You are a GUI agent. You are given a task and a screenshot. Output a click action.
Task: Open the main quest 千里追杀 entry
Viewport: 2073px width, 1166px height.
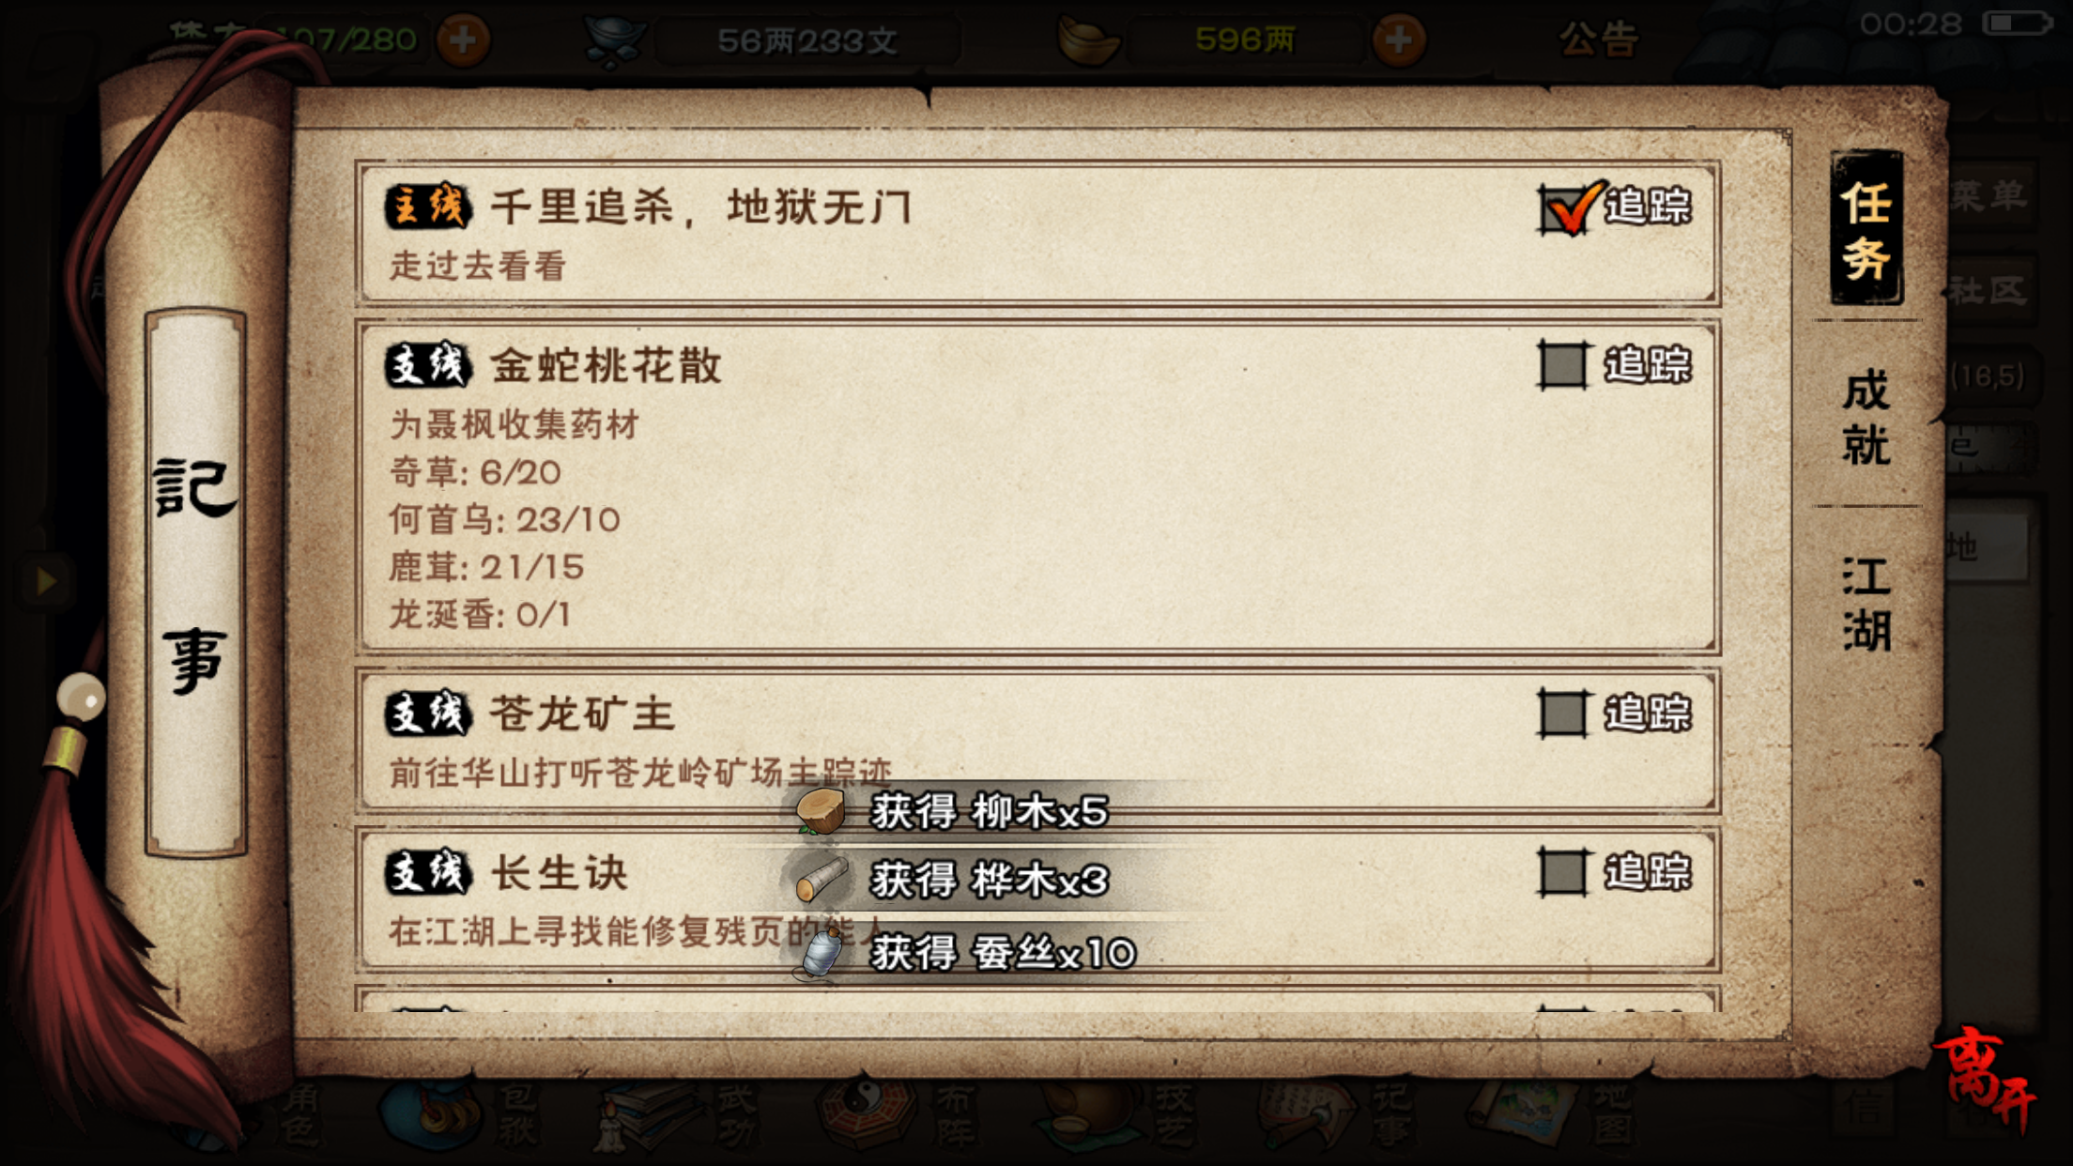click(1037, 233)
